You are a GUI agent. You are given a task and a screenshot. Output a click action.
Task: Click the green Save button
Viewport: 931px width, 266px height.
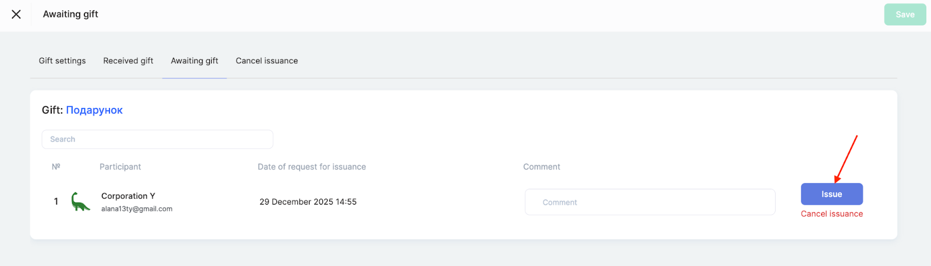point(904,15)
